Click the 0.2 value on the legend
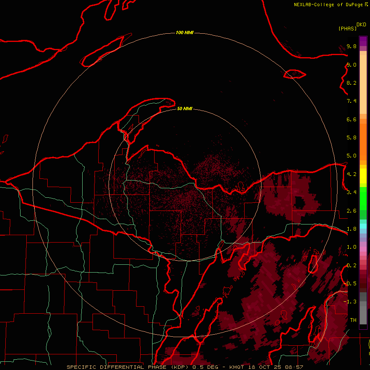370x370 pixels. [x=351, y=266]
